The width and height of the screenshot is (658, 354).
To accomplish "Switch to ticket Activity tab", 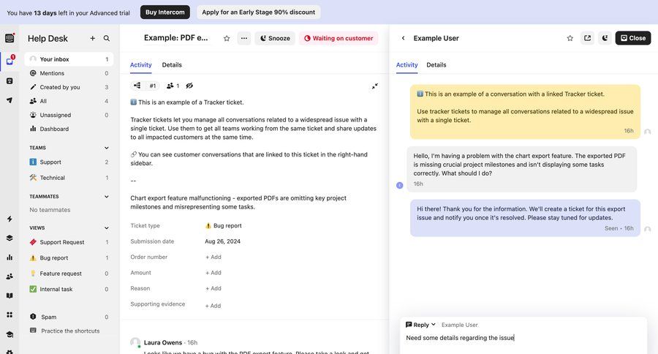I will [140, 64].
